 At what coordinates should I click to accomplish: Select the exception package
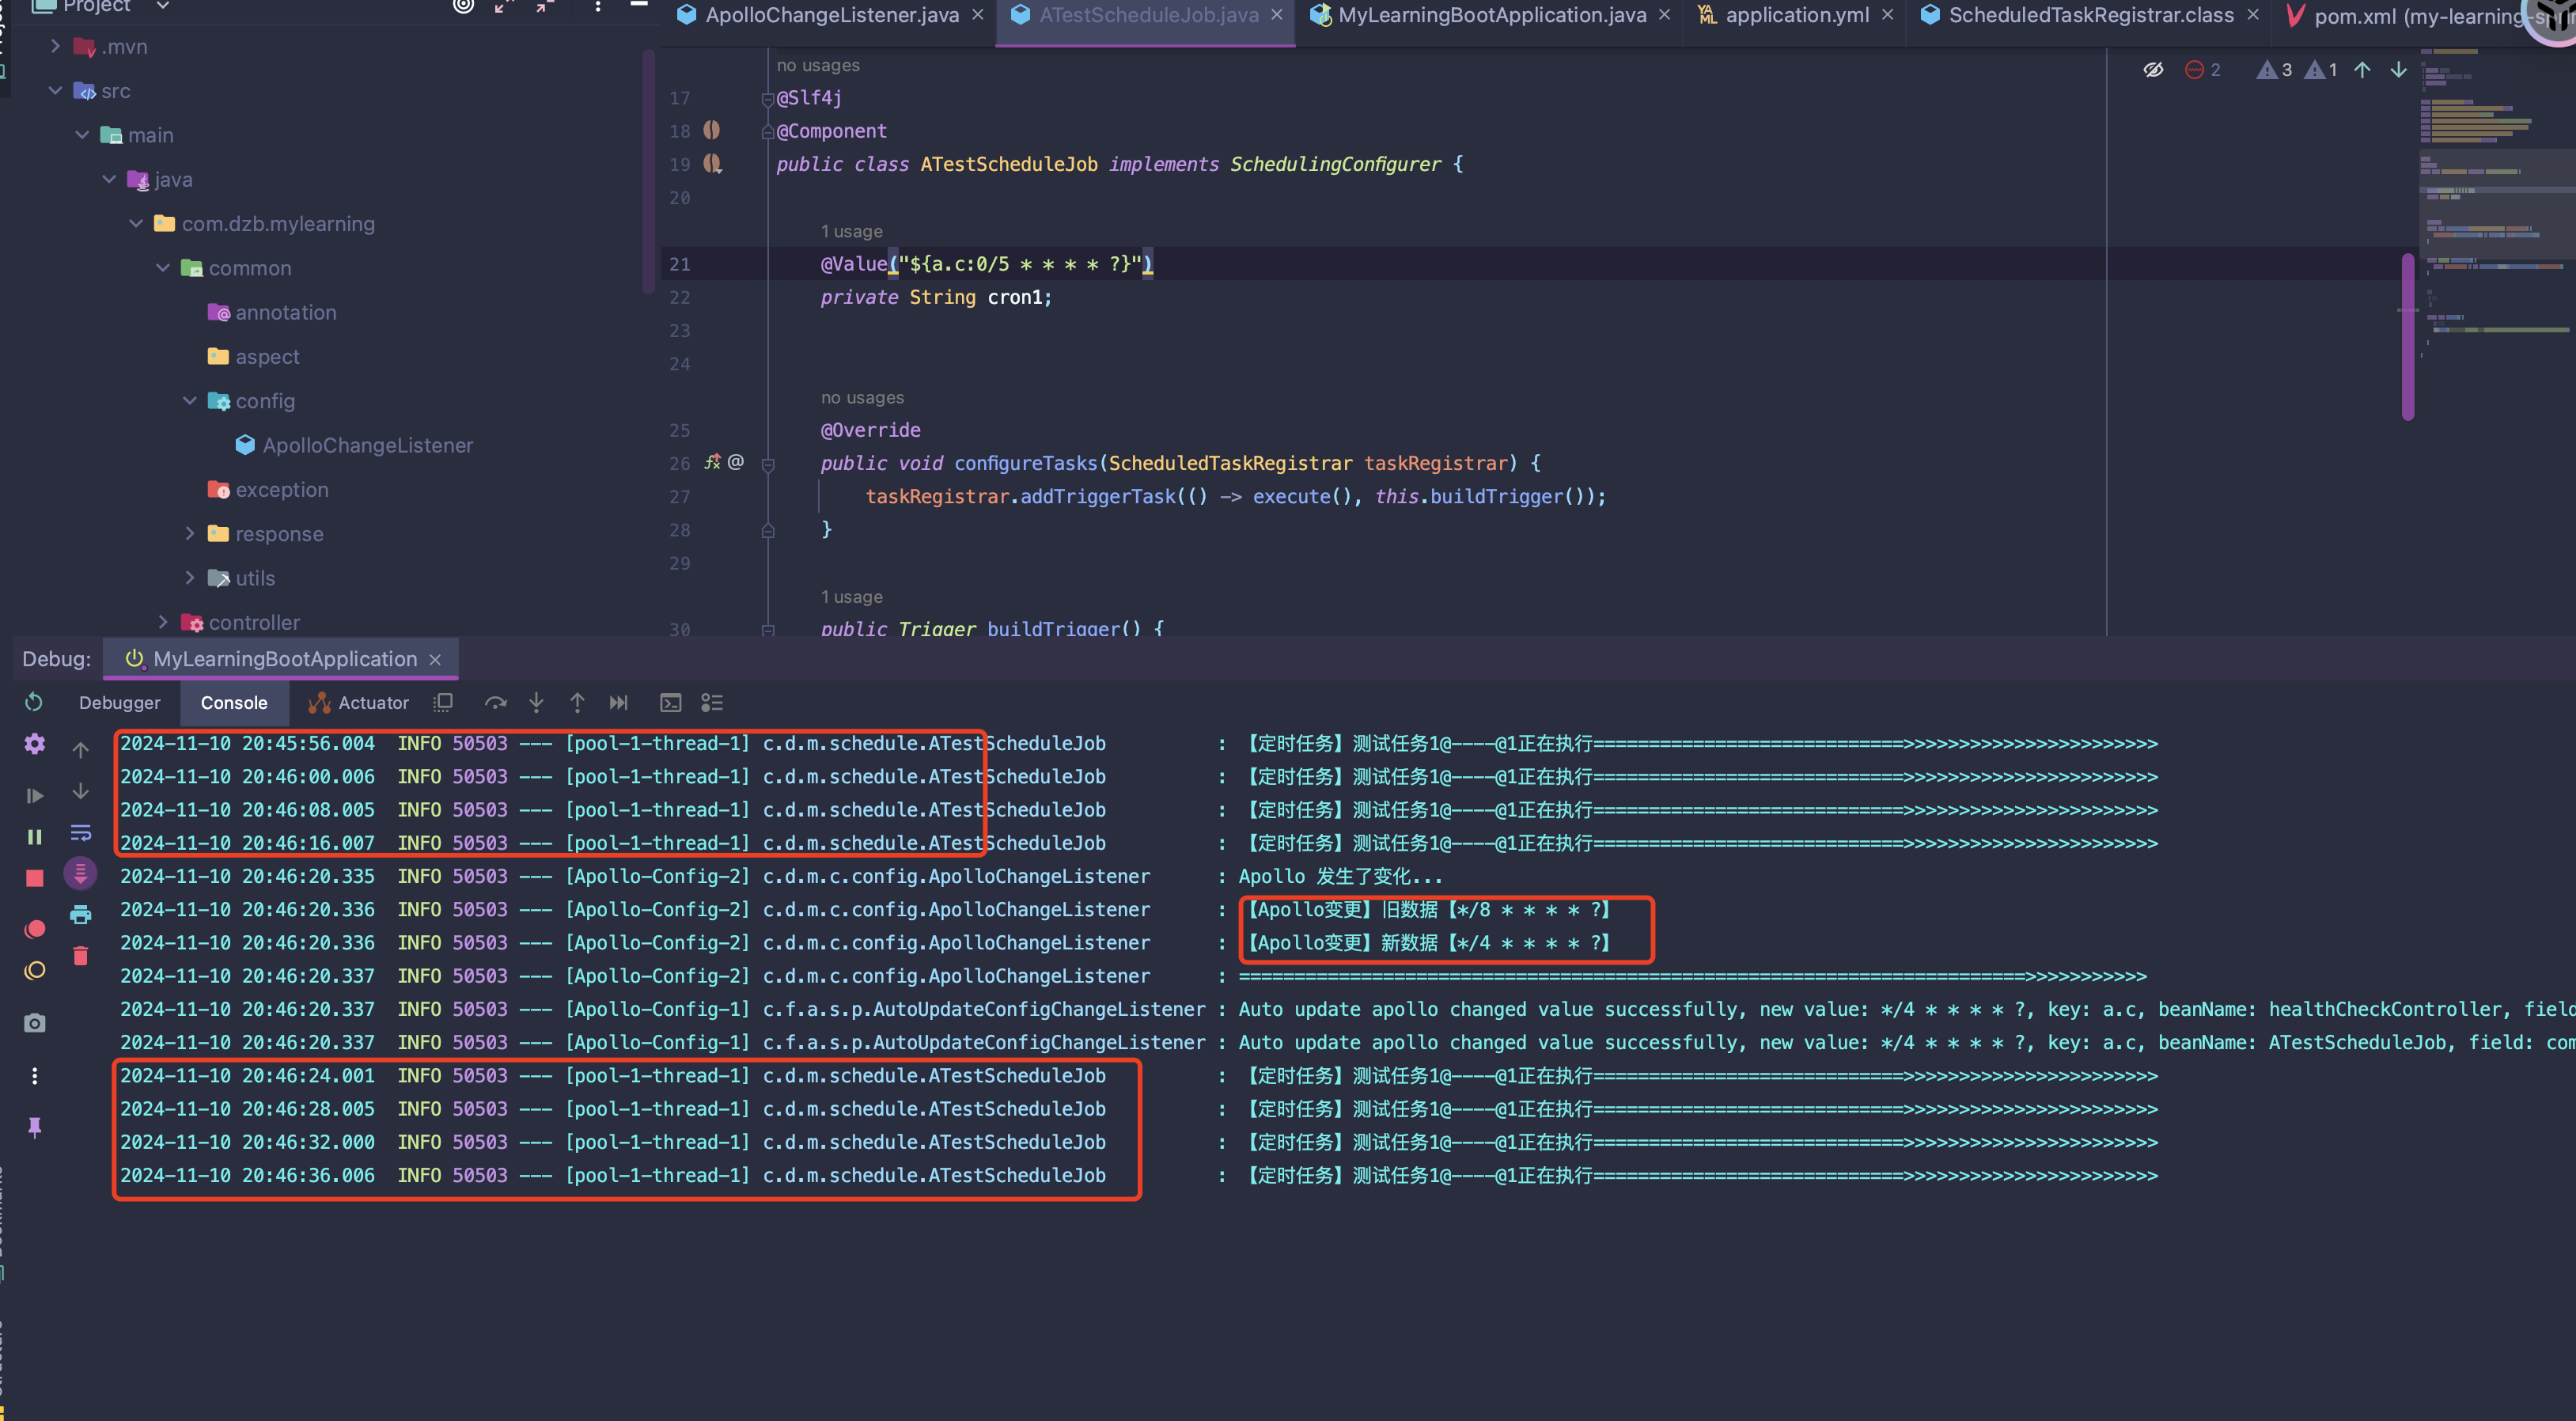point(268,489)
